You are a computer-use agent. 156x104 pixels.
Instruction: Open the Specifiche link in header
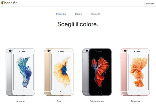tap(149, 4)
